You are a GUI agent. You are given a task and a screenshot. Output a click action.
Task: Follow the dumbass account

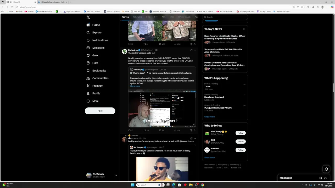[241, 150]
